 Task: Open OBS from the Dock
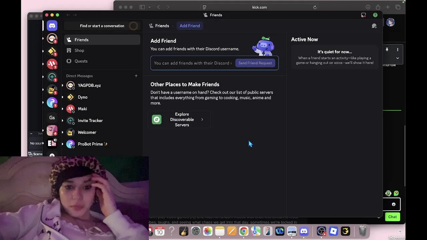(x=321, y=231)
